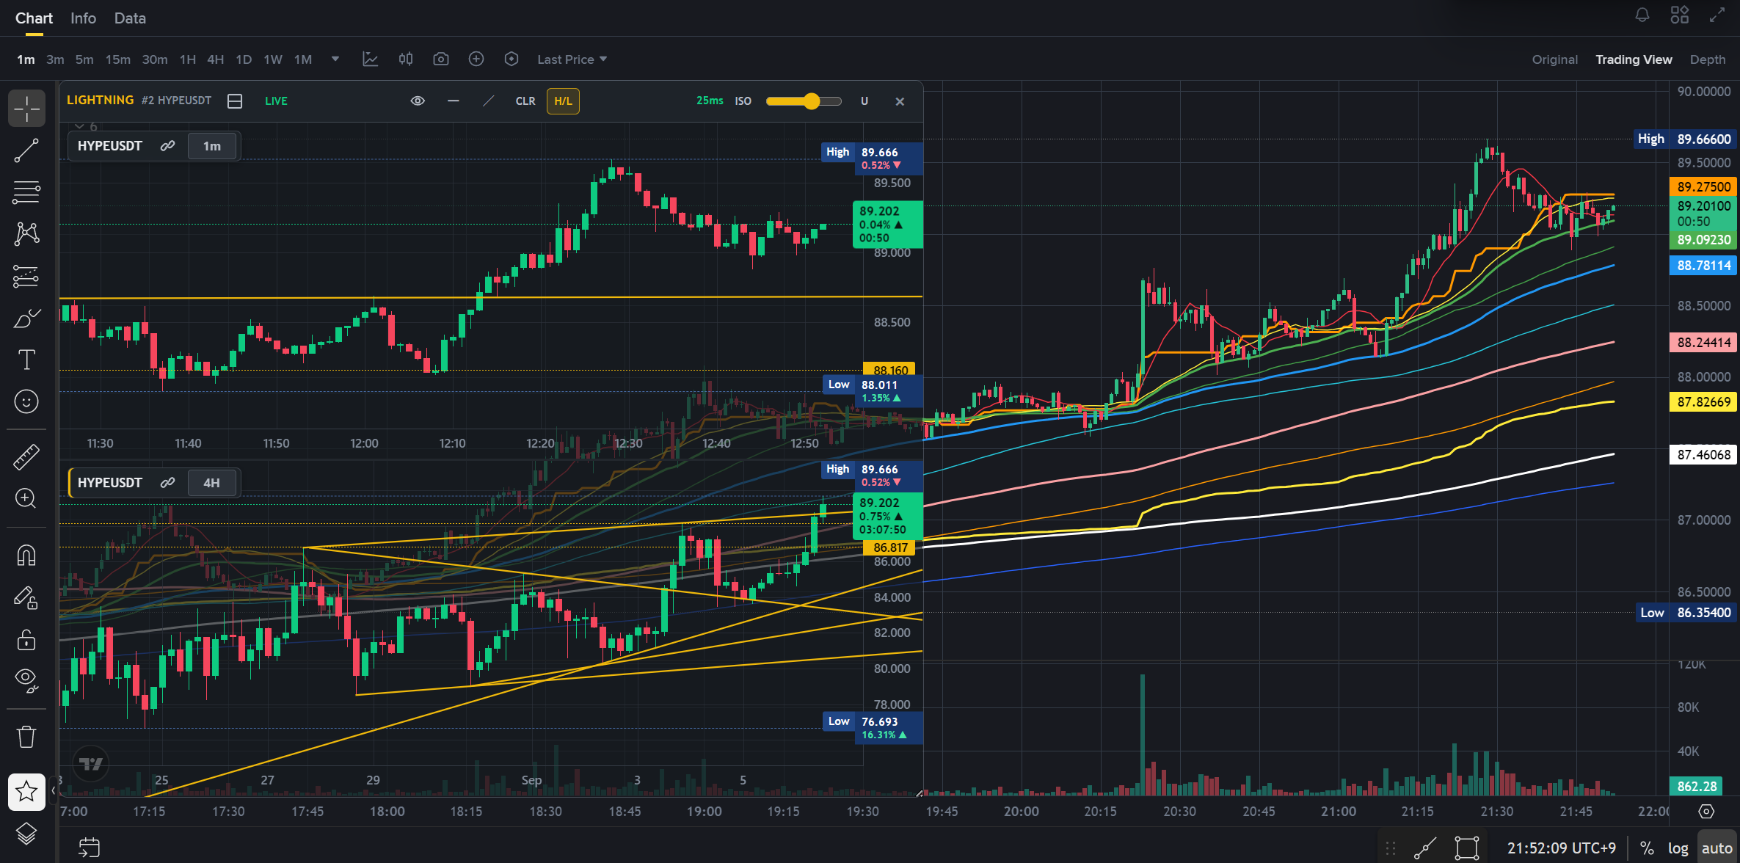This screenshot has height=863, width=1740.
Task: Click the auto scale button
Action: (1717, 848)
